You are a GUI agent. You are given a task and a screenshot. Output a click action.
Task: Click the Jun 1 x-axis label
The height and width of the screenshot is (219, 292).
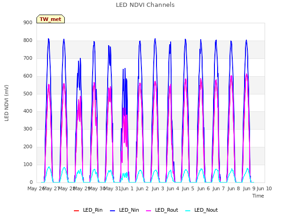pyautogui.click(x=127, y=188)
